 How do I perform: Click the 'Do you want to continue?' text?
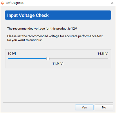click(x=25, y=40)
